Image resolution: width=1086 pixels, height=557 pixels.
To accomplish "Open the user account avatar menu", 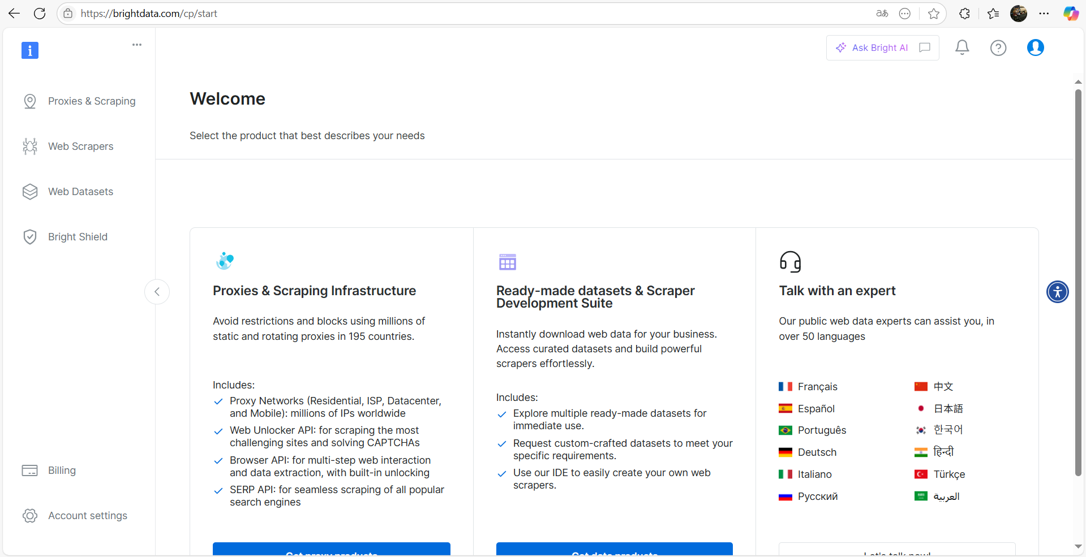I will tap(1035, 48).
